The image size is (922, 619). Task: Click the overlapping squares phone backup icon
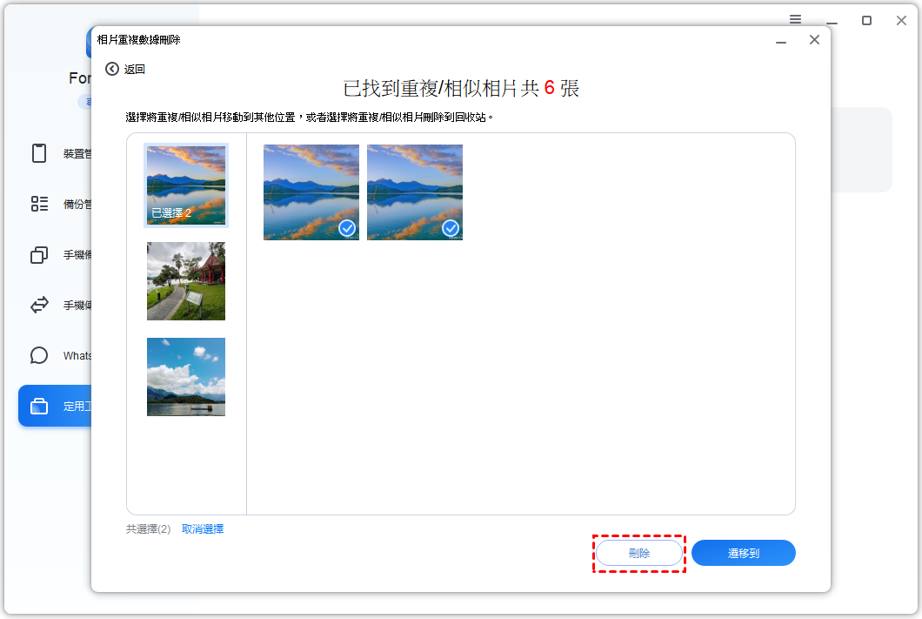39,255
